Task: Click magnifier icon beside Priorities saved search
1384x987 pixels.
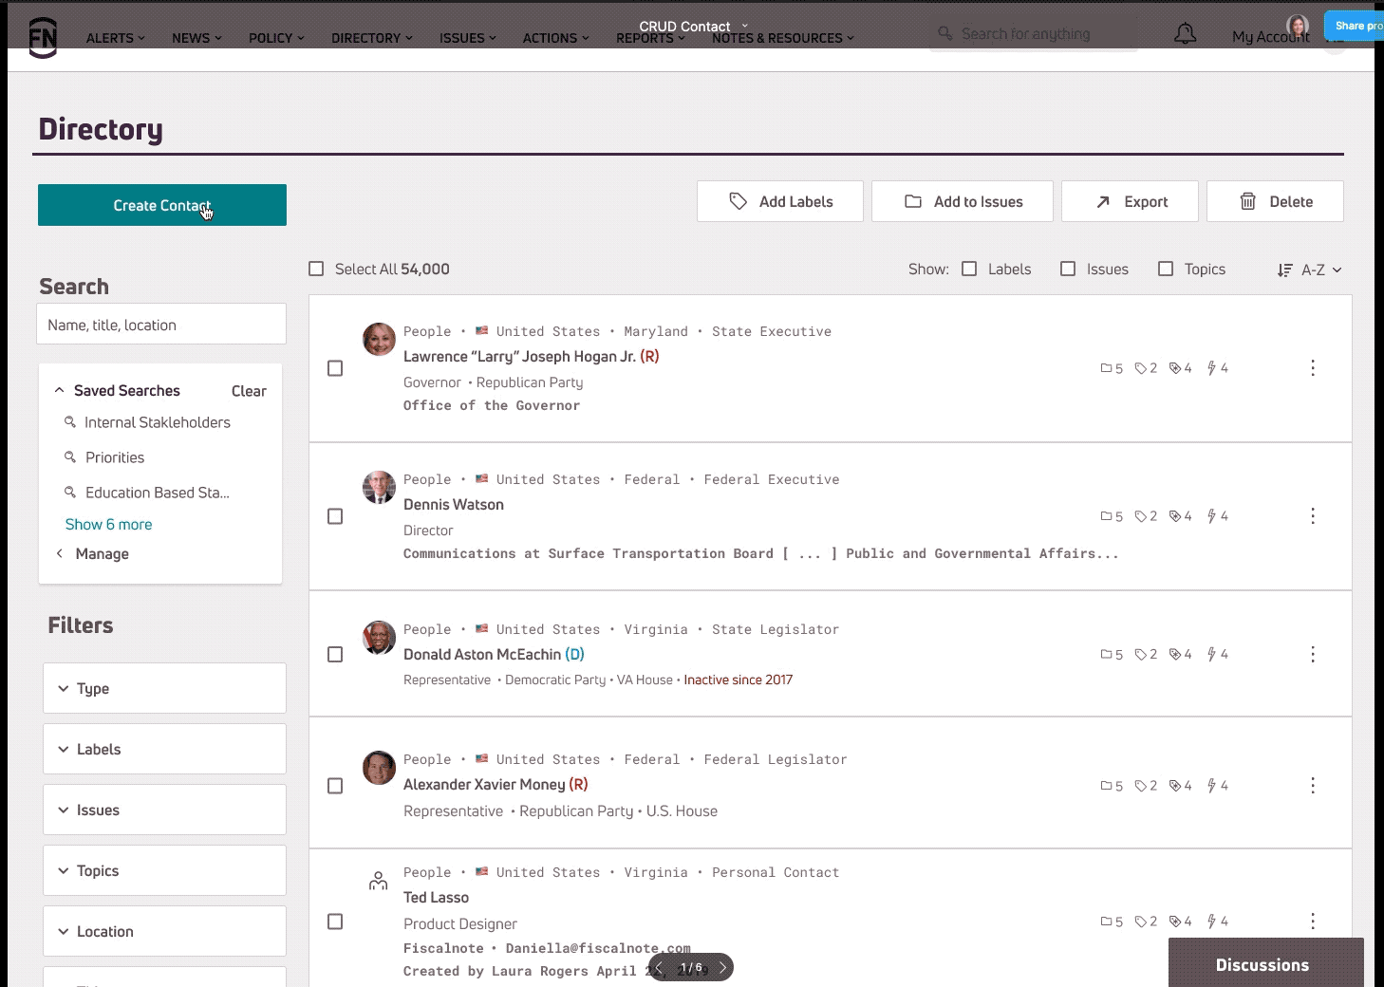Action: tap(69, 457)
